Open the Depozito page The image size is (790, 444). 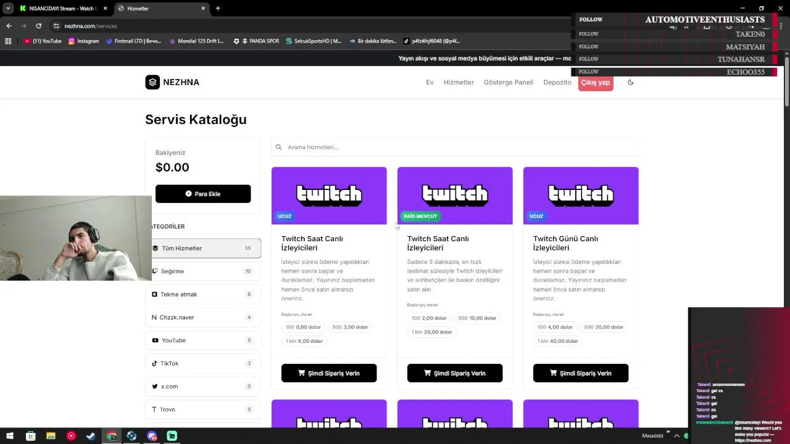557,82
